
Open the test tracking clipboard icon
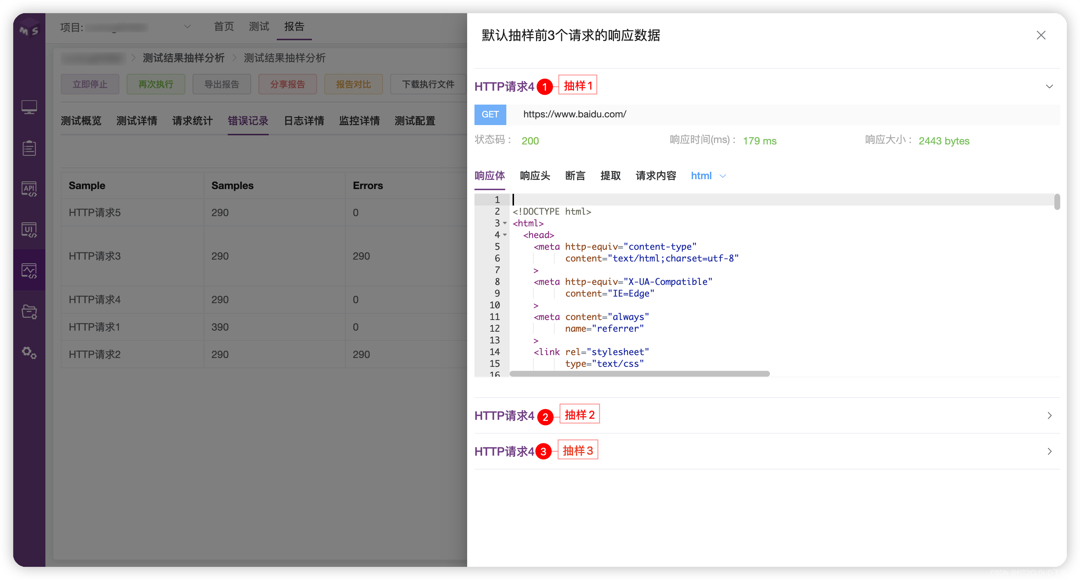pos(29,148)
